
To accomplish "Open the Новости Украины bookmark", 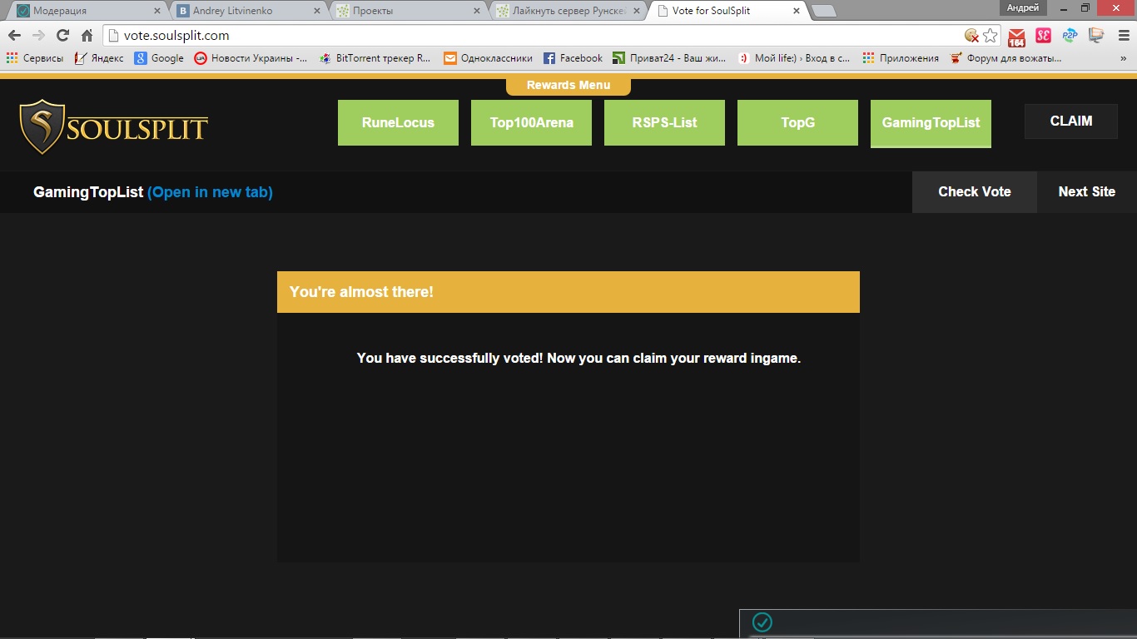I will 251,58.
